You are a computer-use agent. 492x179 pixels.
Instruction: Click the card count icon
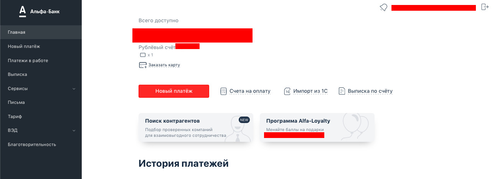click(143, 55)
